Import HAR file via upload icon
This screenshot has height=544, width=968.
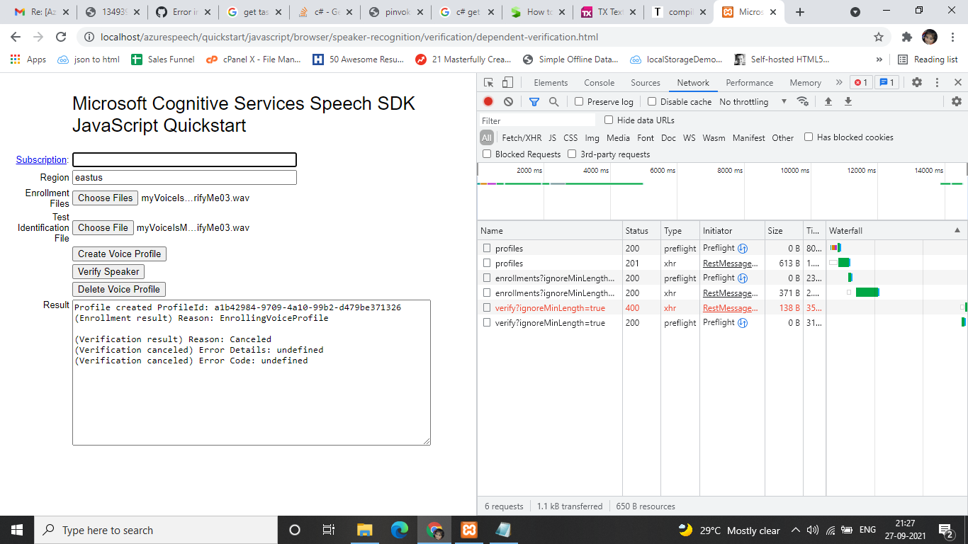pyautogui.click(x=828, y=101)
